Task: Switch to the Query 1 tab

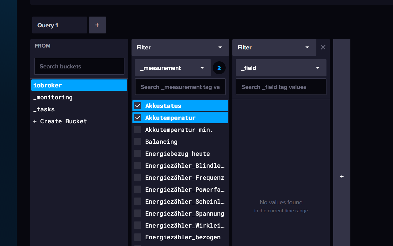Action: coord(59,25)
